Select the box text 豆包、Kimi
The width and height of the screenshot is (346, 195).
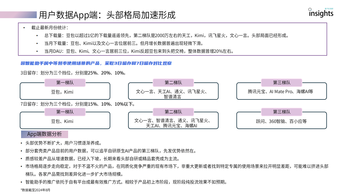(x=62, y=121)
